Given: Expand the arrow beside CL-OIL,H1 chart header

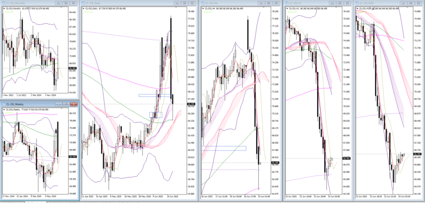Looking at the screenshot, I should click(287, 8).
